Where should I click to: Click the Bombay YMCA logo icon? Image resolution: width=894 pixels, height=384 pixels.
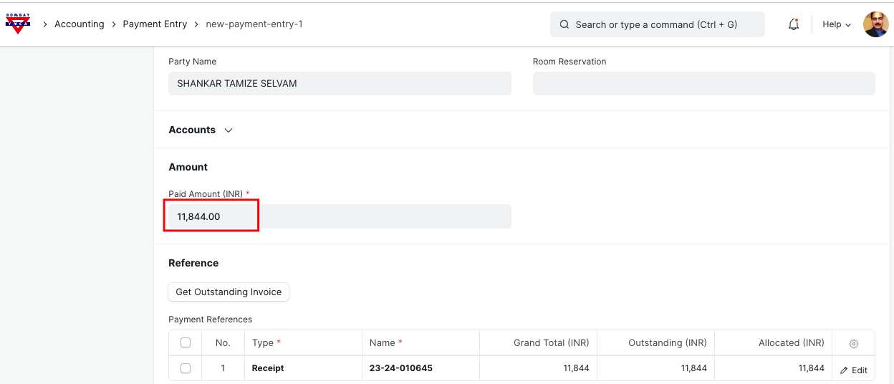(x=18, y=24)
